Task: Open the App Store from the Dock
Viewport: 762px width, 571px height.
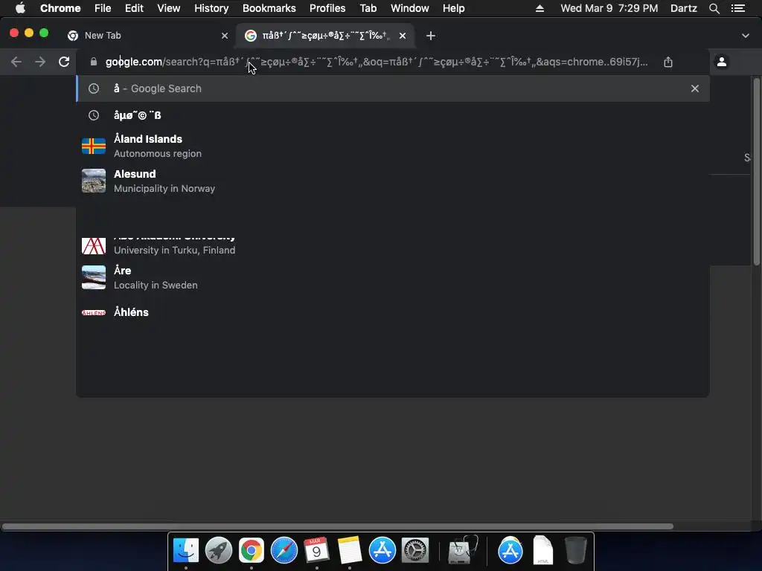Action: [x=382, y=551]
